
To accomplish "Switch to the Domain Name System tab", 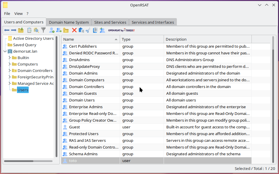I will tap(69, 22).
